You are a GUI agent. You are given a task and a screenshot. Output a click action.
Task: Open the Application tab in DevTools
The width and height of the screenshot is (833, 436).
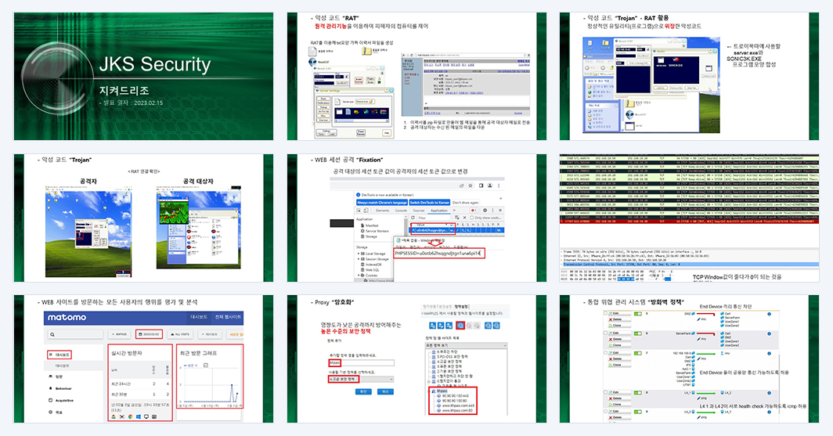coord(439,211)
